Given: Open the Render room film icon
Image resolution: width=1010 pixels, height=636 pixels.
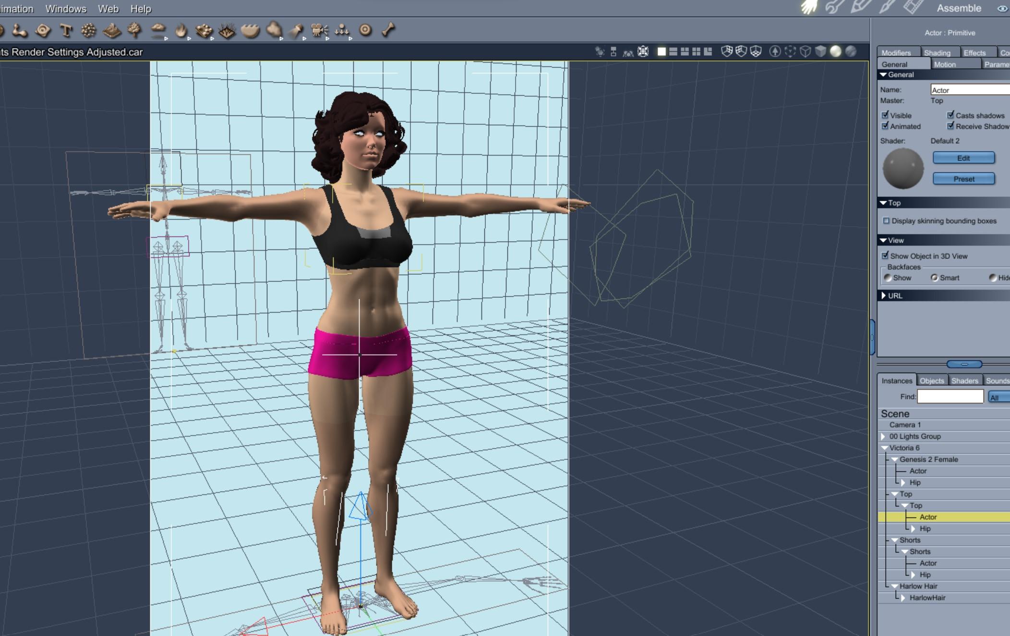Looking at the screenshot, I should (913, 7).
